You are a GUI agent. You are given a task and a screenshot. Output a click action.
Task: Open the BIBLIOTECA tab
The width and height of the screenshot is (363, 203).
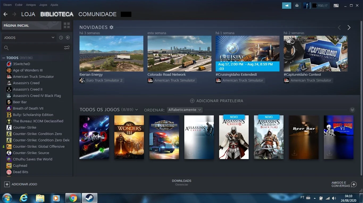point(57,14)
